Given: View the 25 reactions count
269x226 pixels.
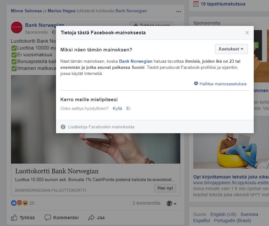Looking at the screenshot, I should (x=32, y=203).
